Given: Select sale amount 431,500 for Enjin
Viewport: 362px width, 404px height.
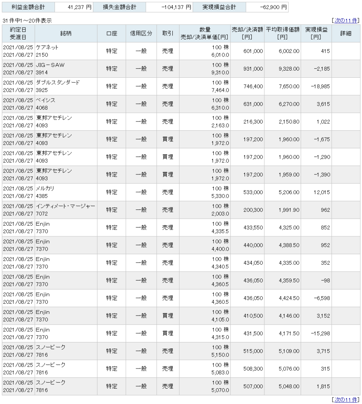Looking at the screenshot, I should click(253, 334).
